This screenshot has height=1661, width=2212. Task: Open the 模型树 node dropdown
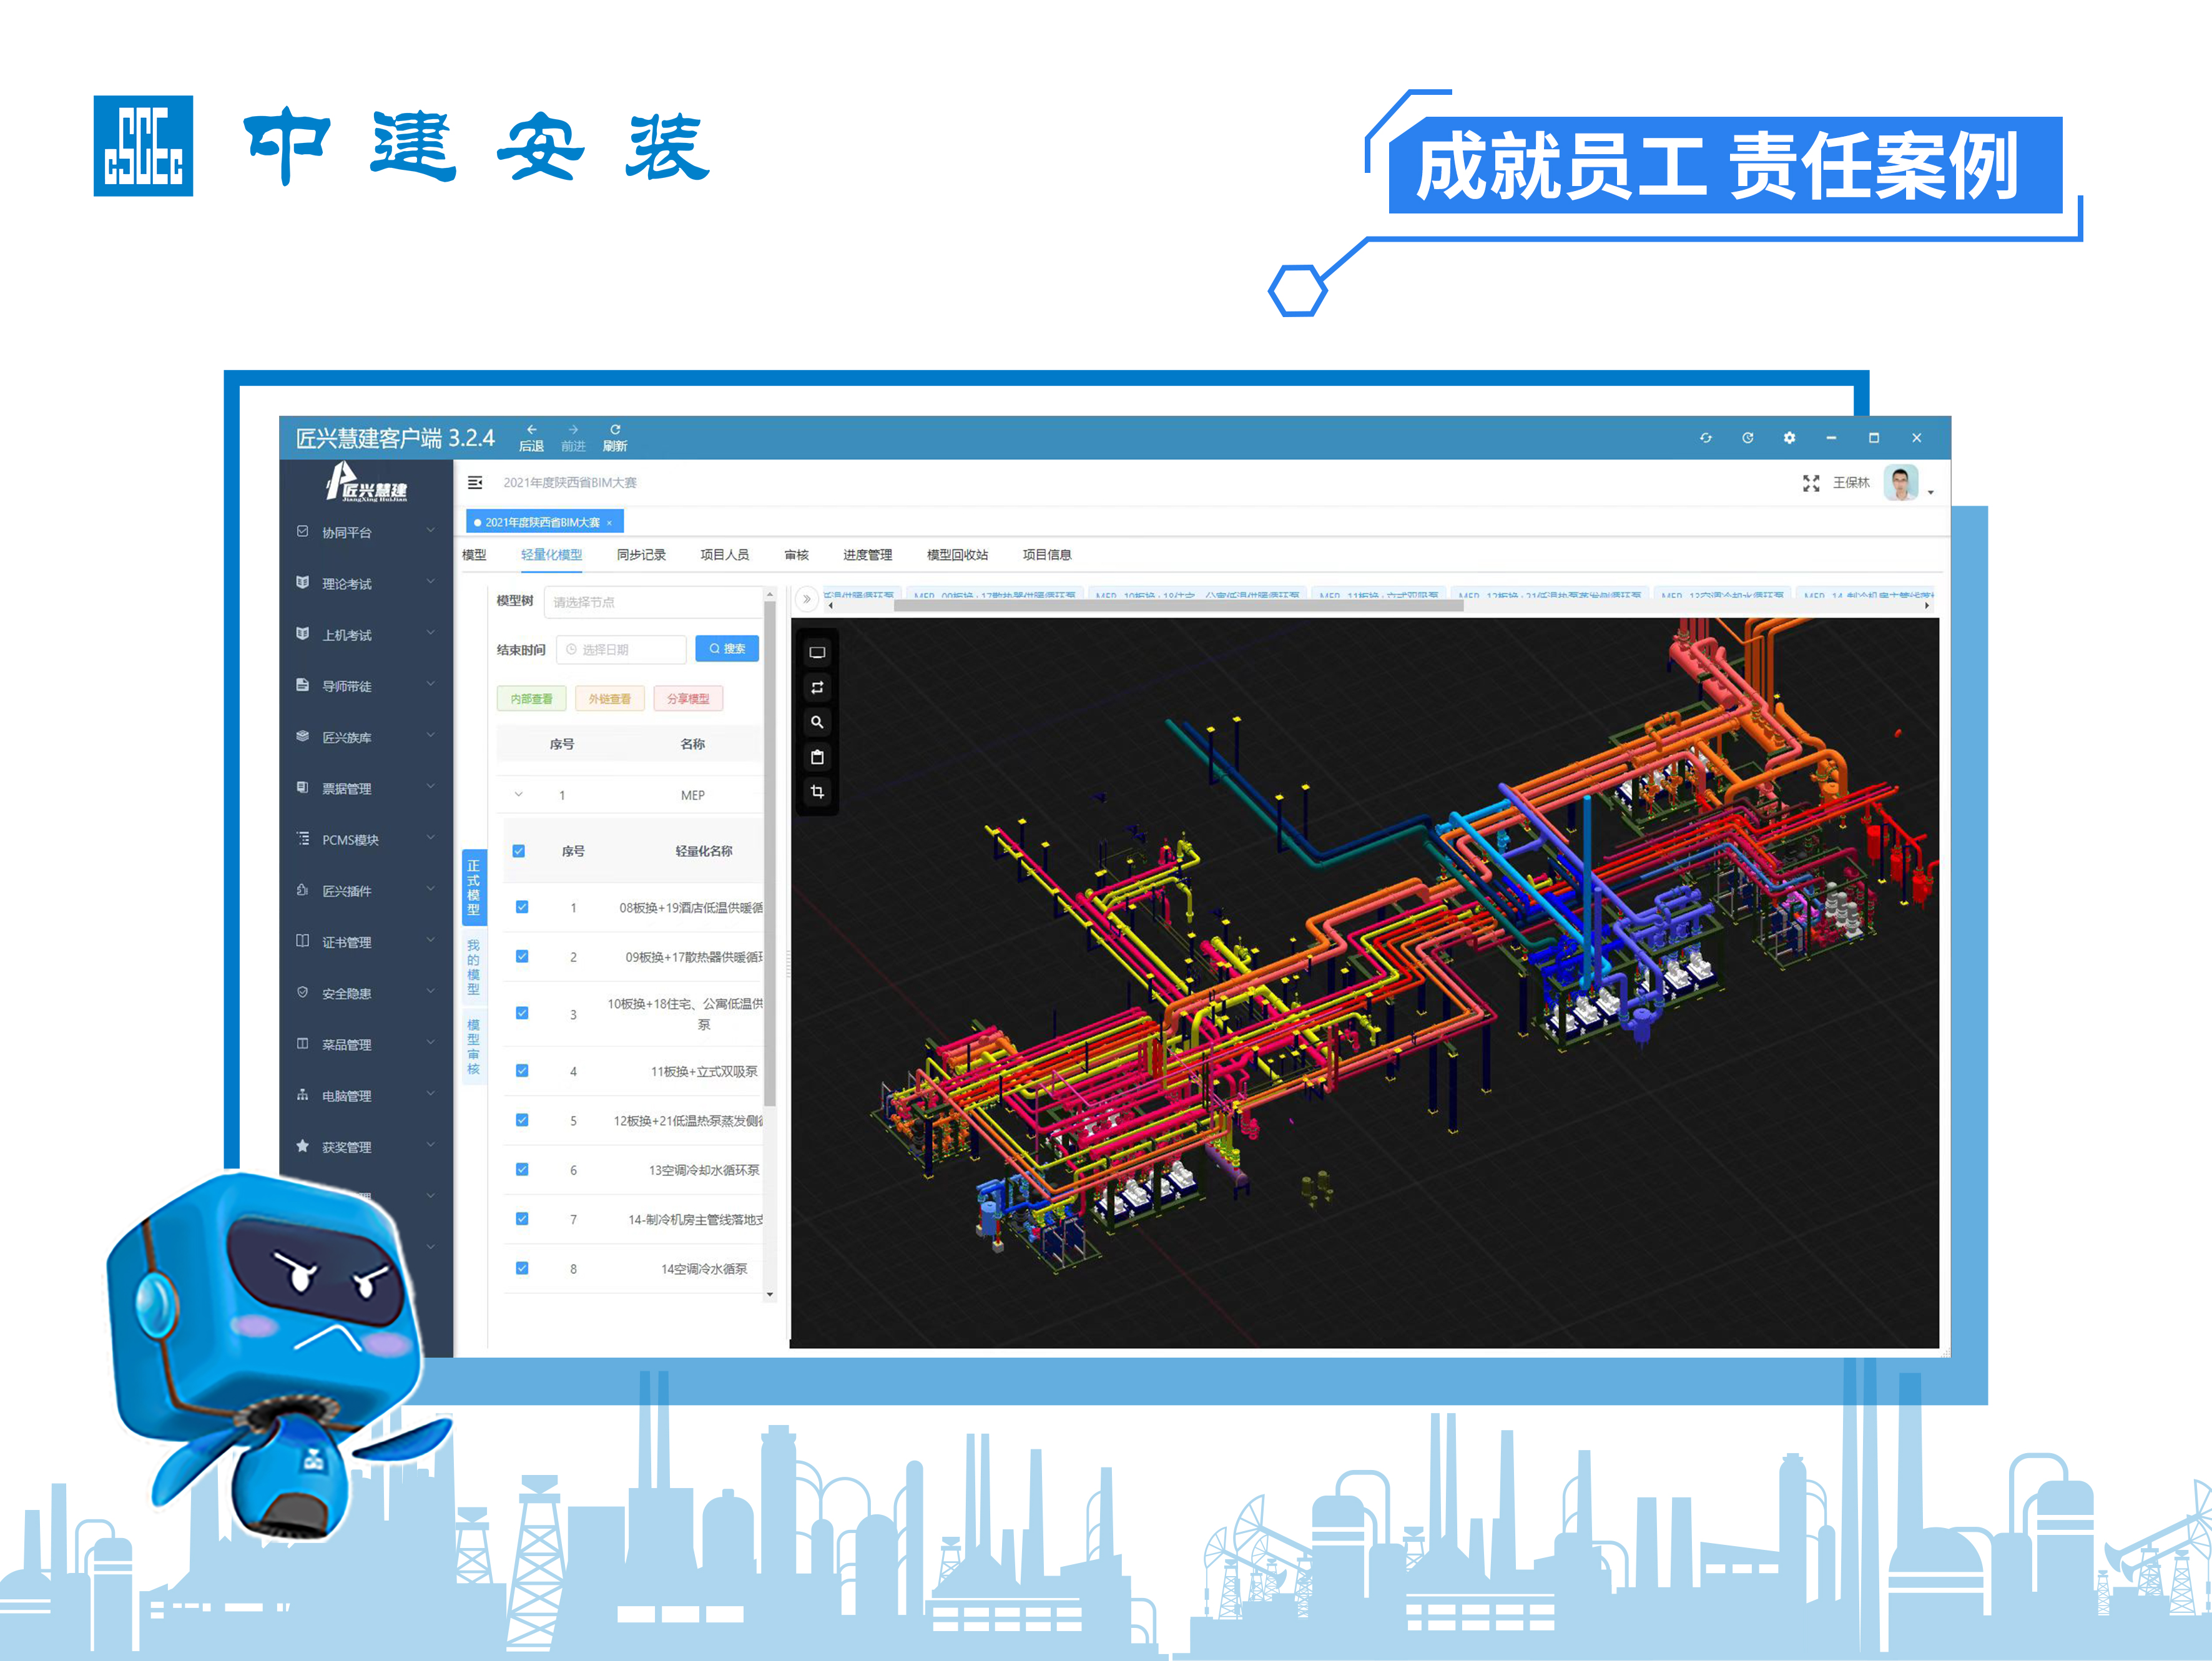(654, 602)
